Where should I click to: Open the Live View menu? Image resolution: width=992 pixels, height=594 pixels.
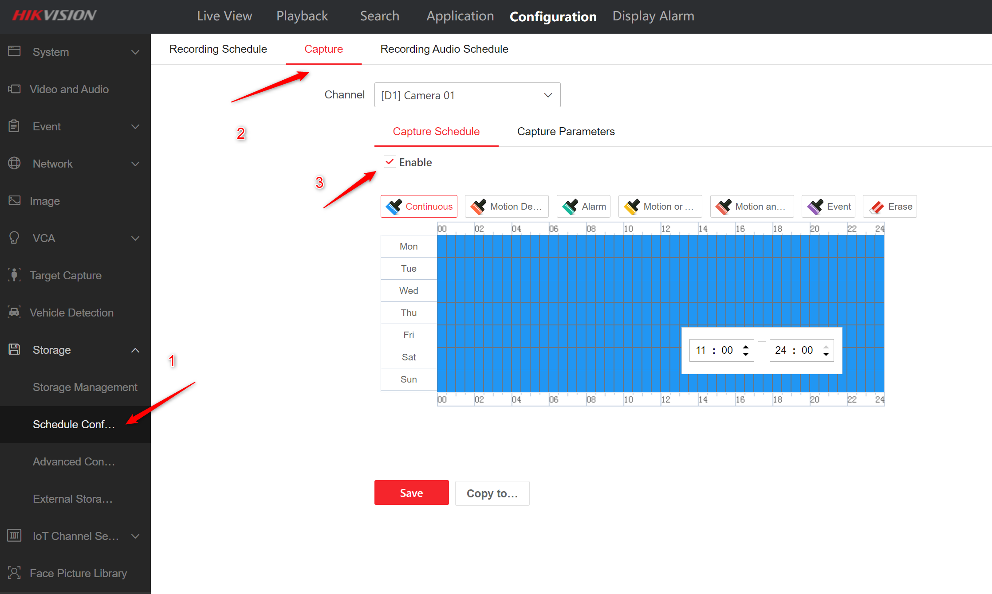[224, 16]
